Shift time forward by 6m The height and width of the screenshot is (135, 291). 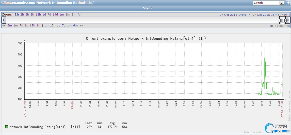click(x=75, y=26)
